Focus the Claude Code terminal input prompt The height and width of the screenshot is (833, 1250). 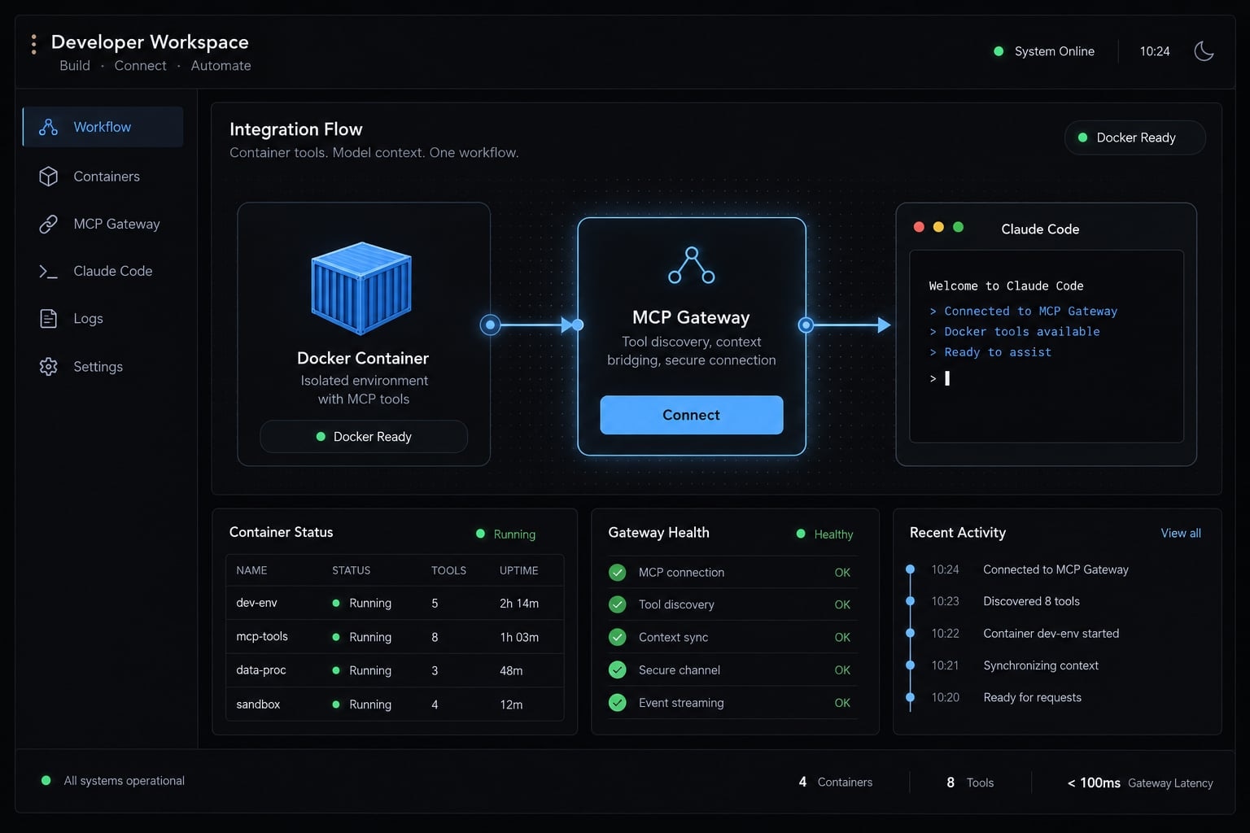click(x=940, y=378)
